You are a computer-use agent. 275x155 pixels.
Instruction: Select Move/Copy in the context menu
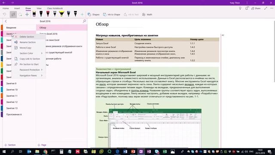pyautogui.click(x=29, y=48)
